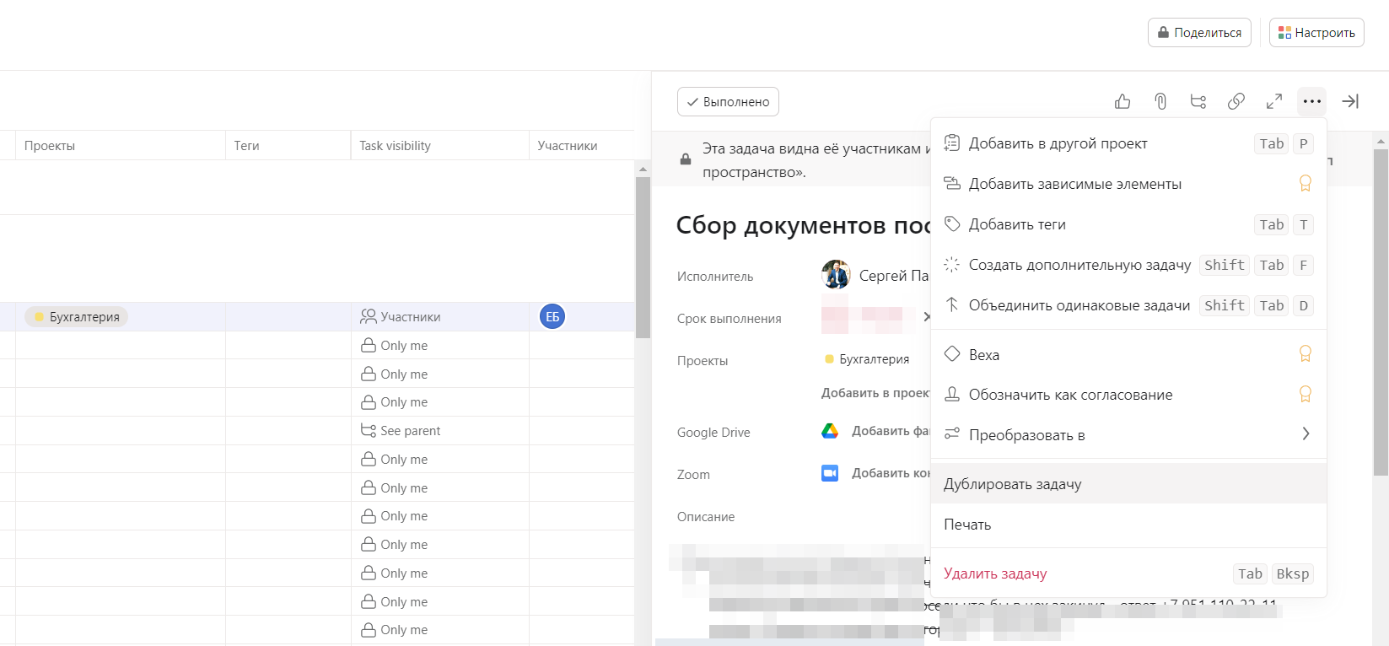Click assignee avatar of Сергей
The image size is (1389, 646).
(x=836, y=275)
